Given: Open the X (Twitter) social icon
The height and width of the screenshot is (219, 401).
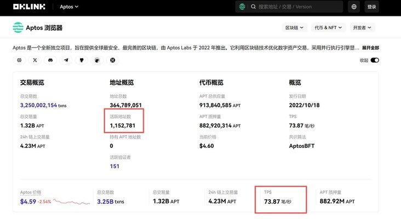Looking at the screenshot, I should 35,60.
